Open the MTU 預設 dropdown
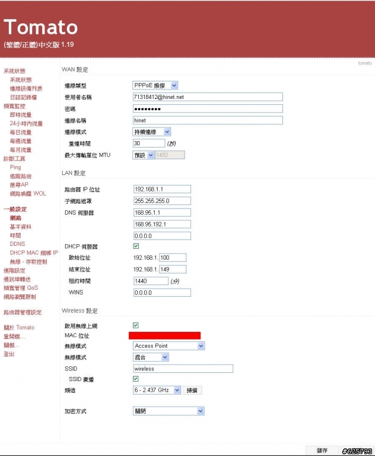 tap(143, 155)
